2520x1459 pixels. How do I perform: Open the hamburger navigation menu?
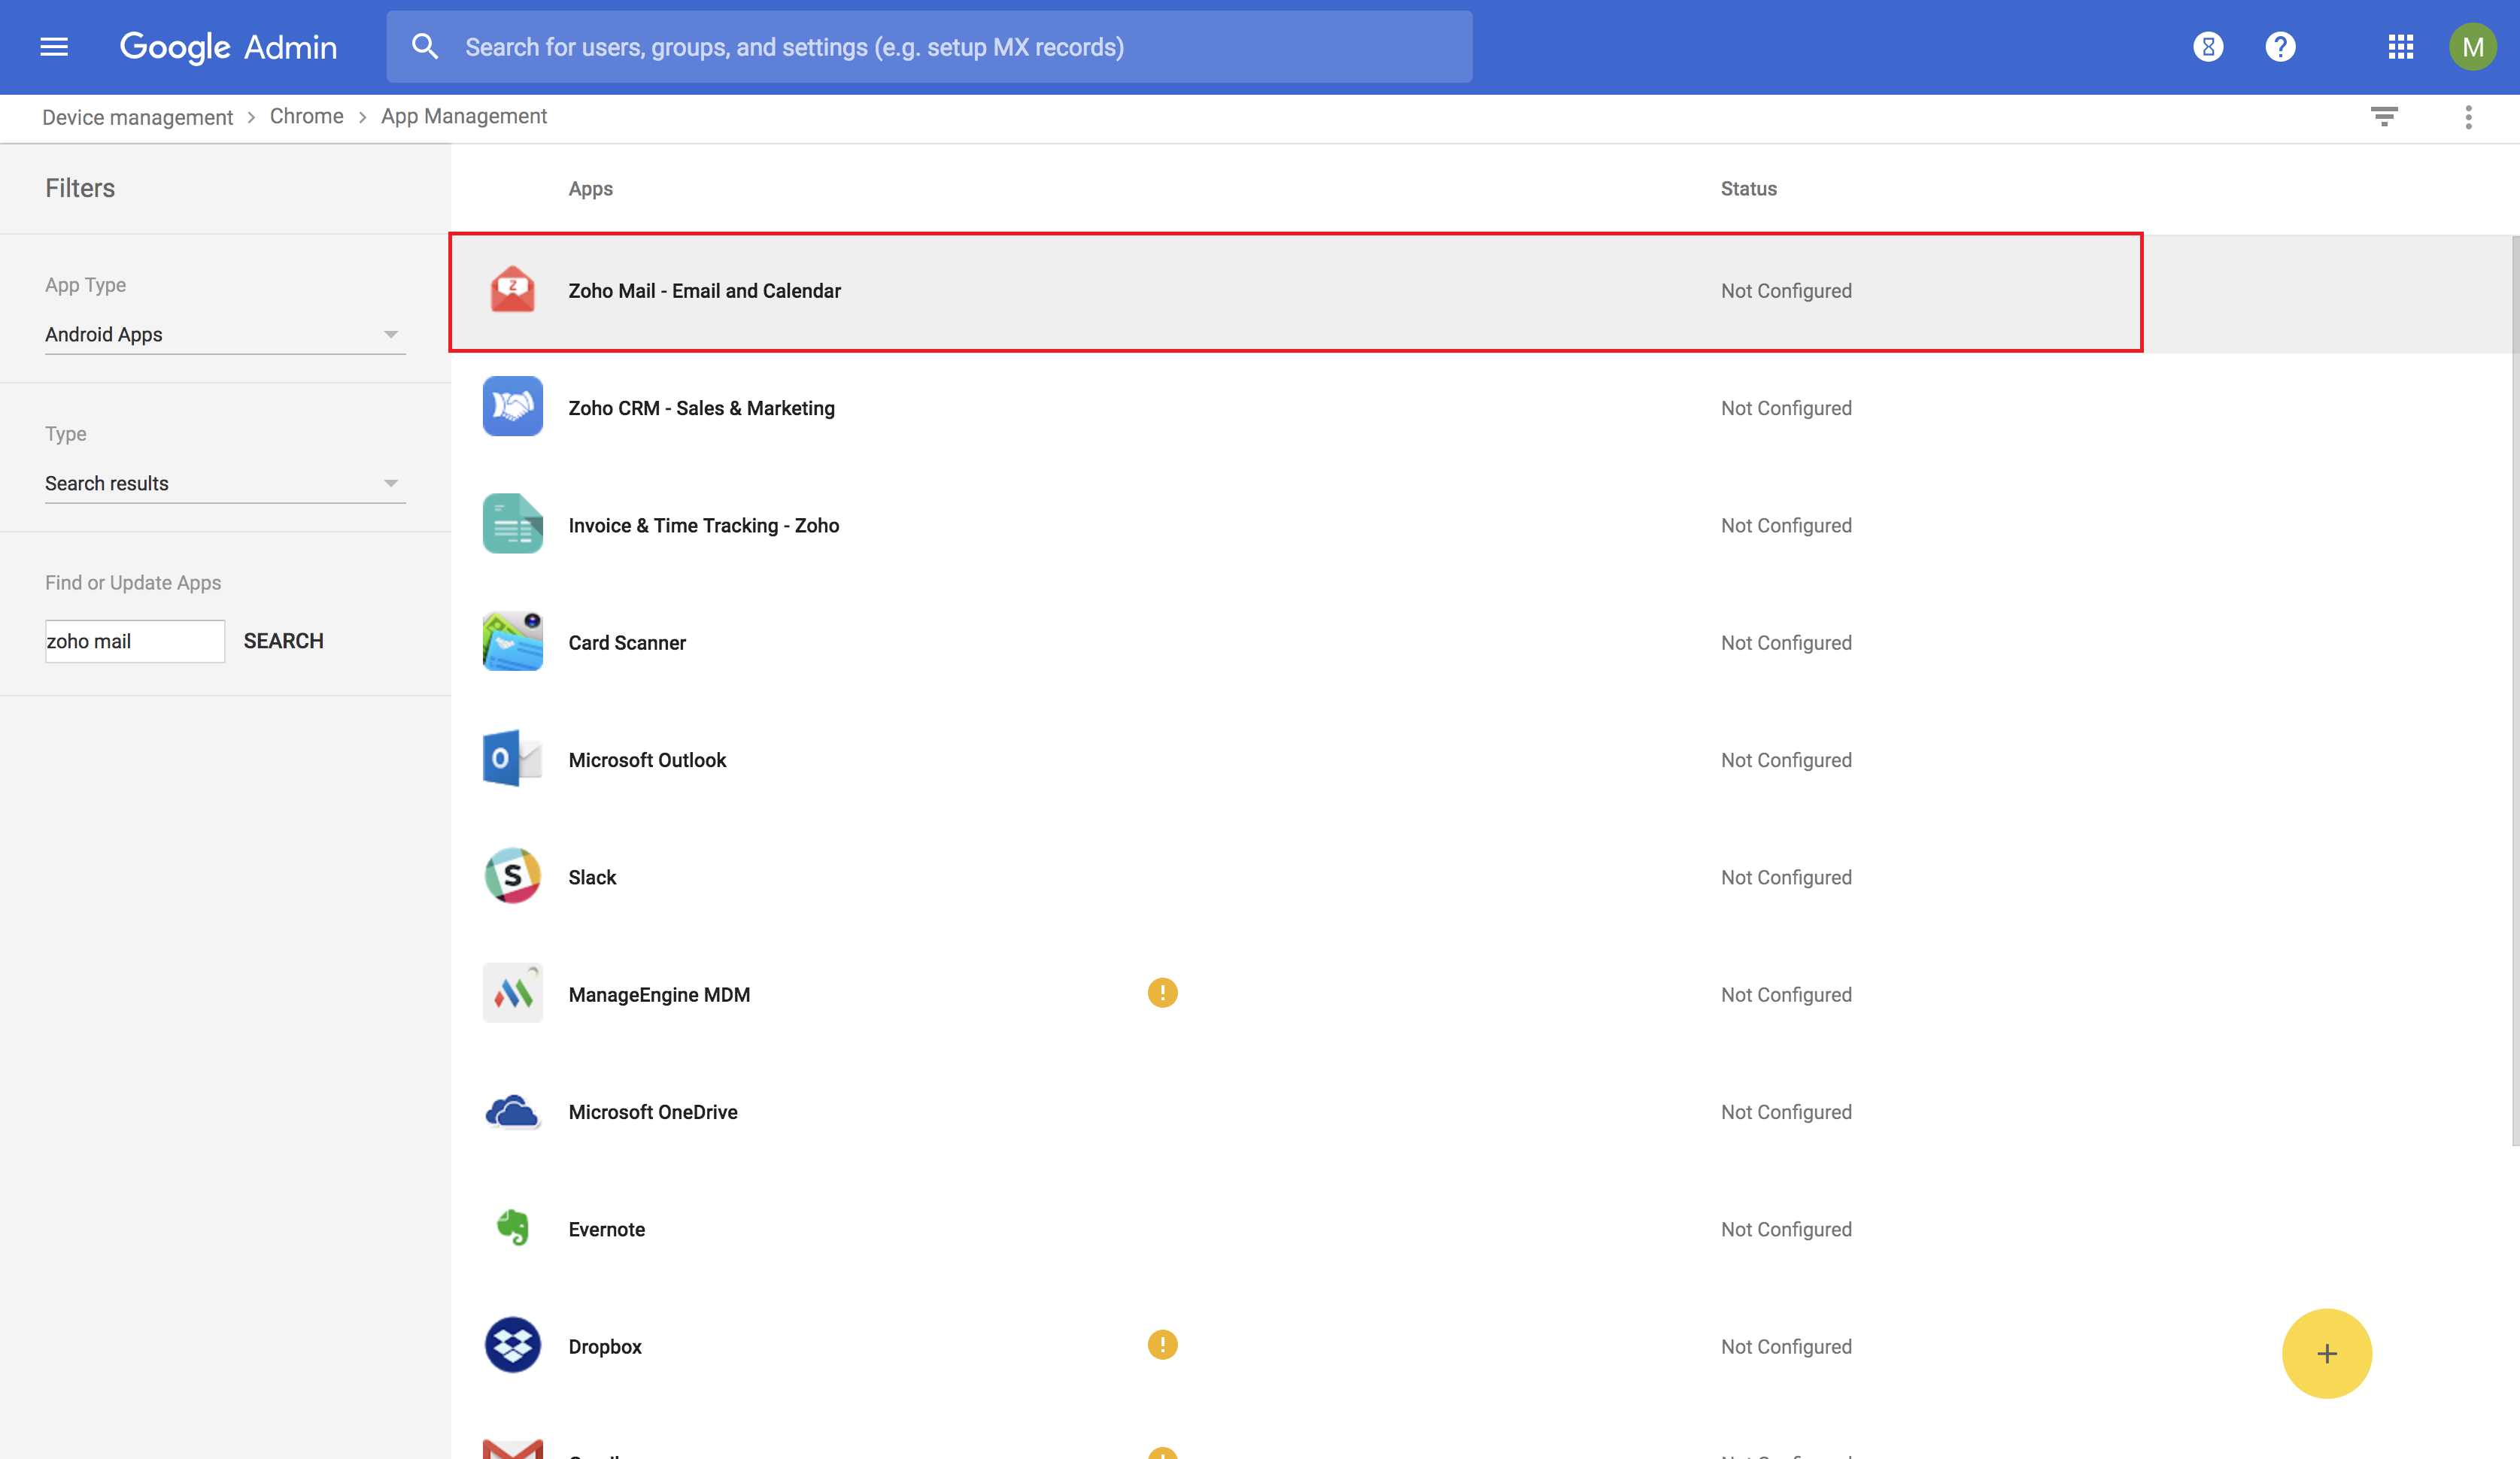[54, 46]
